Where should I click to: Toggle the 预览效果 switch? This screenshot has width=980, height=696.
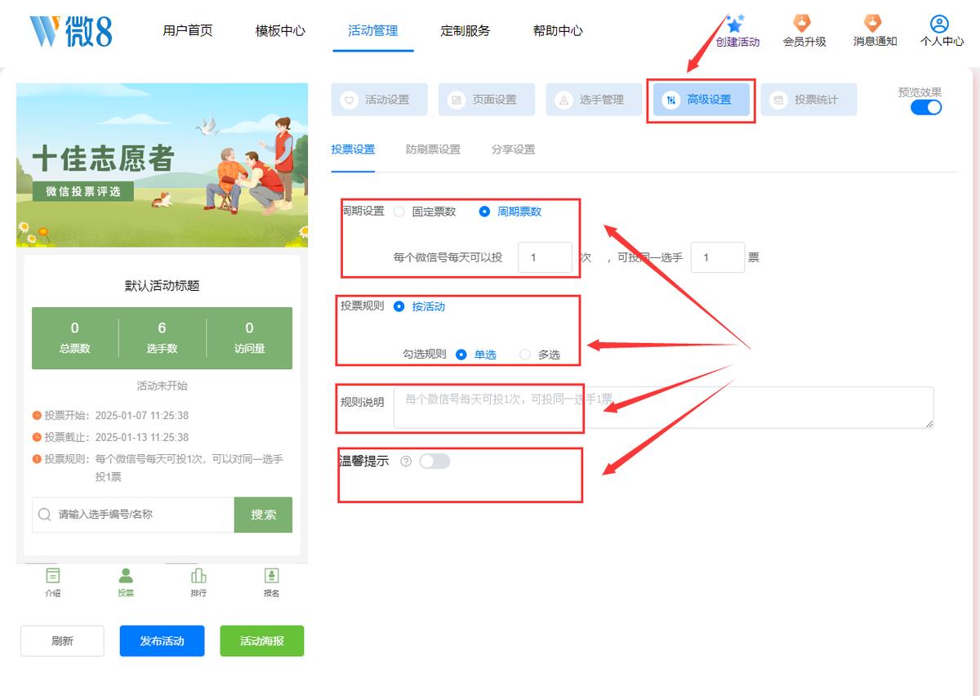click(926, 107)
